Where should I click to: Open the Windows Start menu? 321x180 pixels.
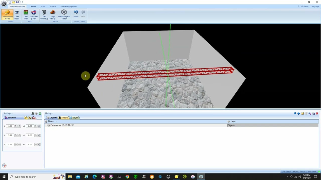point(4,177)
